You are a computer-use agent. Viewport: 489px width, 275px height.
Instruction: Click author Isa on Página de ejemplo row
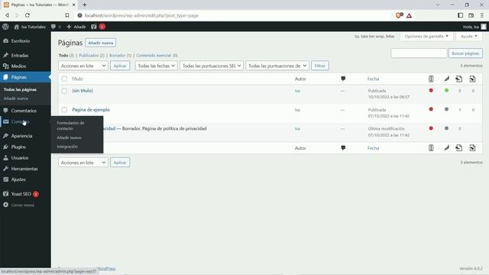tap(297, 110)
